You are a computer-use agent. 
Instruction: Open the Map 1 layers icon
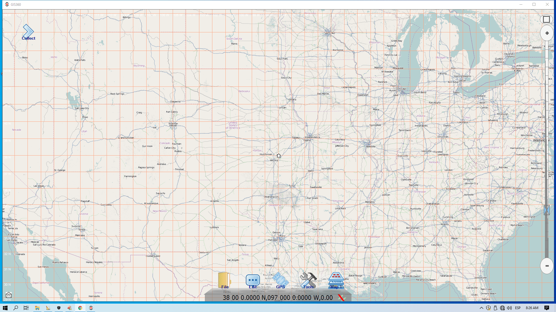point(336,280)
